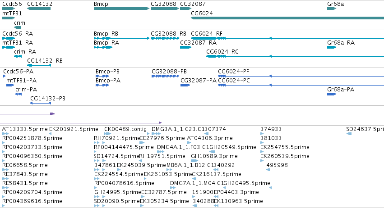
Task: Select the Ccdc56-PA protein feature
Action: (4, 76)
